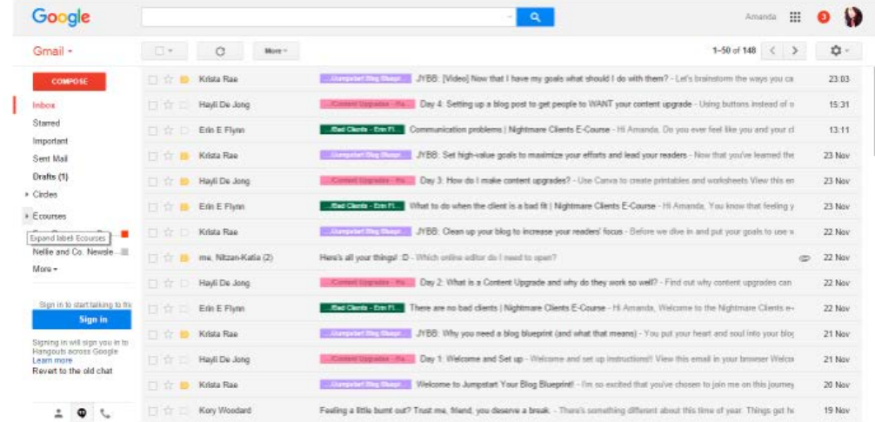This screenshot has width=875, height=422.
Task: Open the account profile avatar
Action: tap(853, 17)
